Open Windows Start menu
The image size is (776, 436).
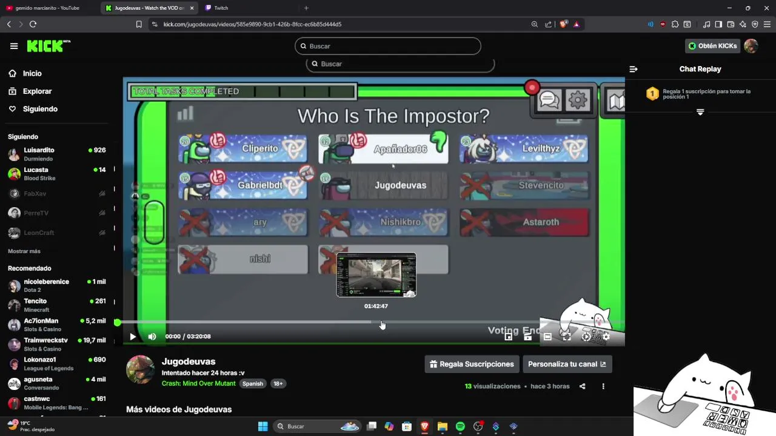tap(263, 426)
